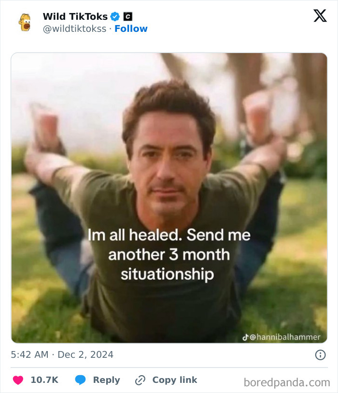The image size is (338, 393).
Task: Like the post with the heart icon
Action: click(x=18, y=380)
